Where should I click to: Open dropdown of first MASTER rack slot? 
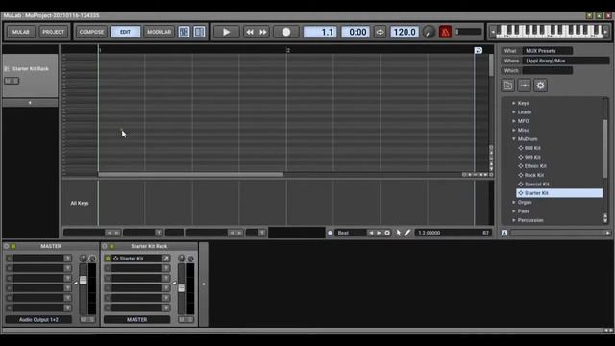click(x=67, y=259)
